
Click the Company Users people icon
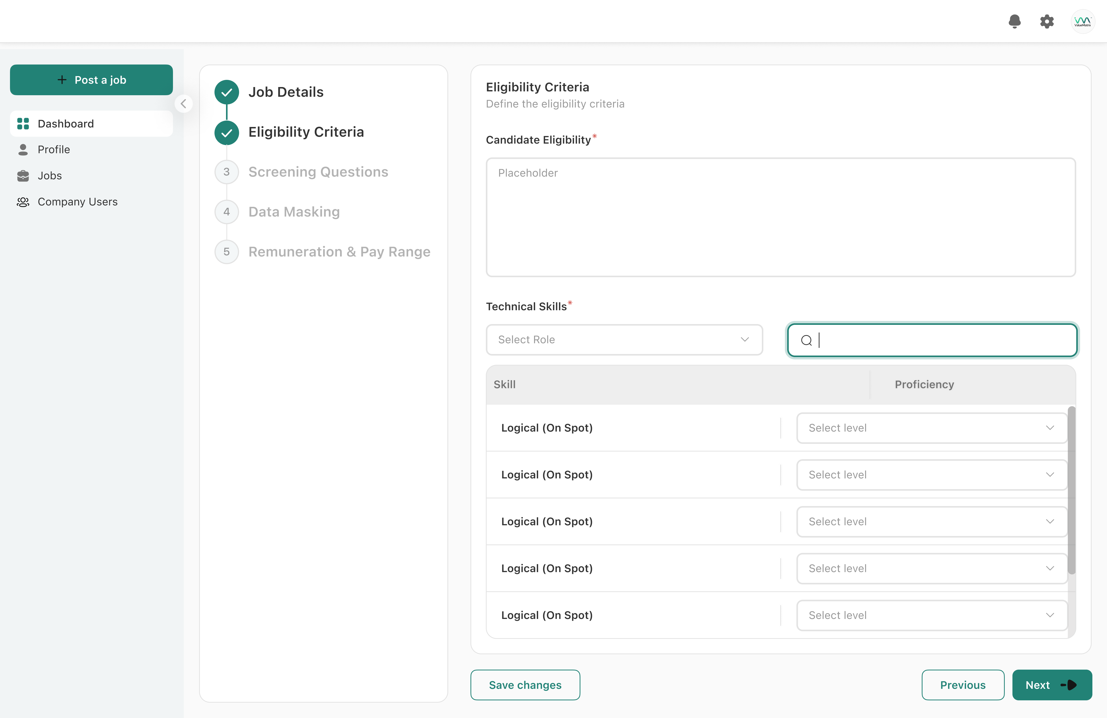click(x=23, y=202)
